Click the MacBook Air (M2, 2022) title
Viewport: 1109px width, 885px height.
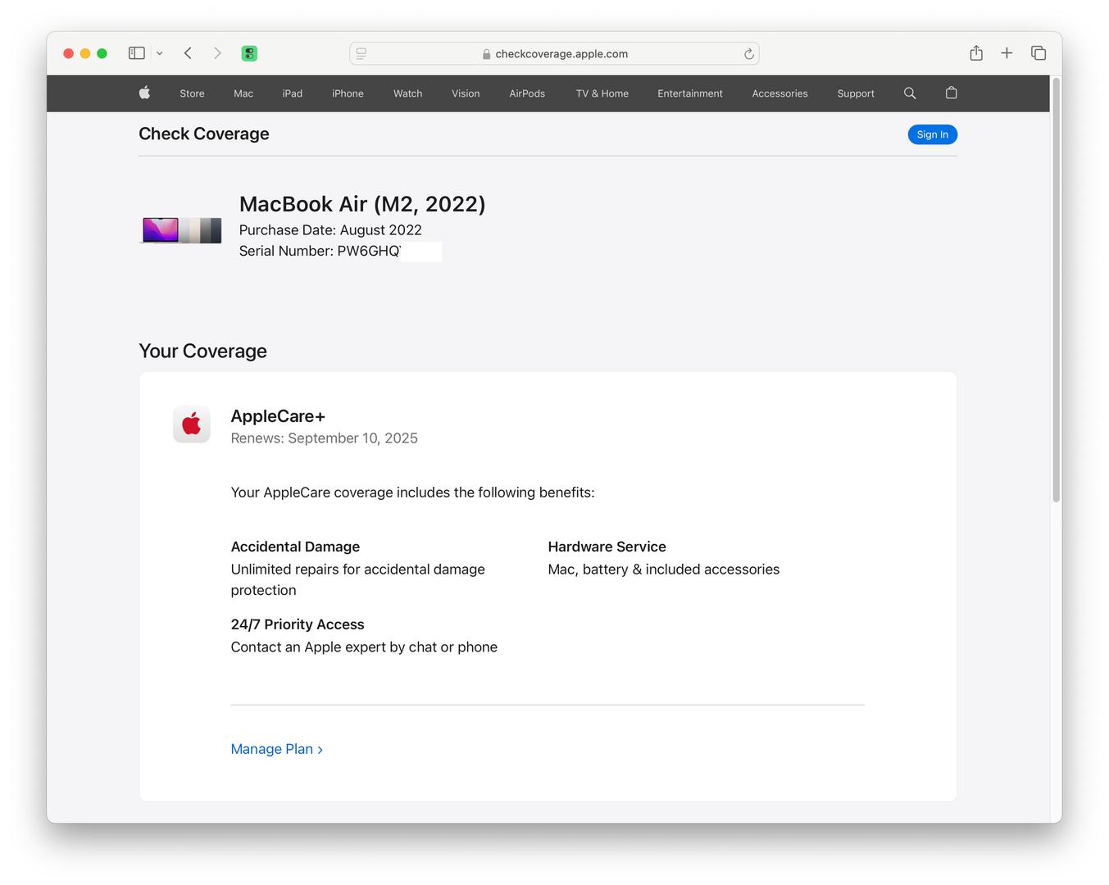pyautogui.click(x=362, y=204)
